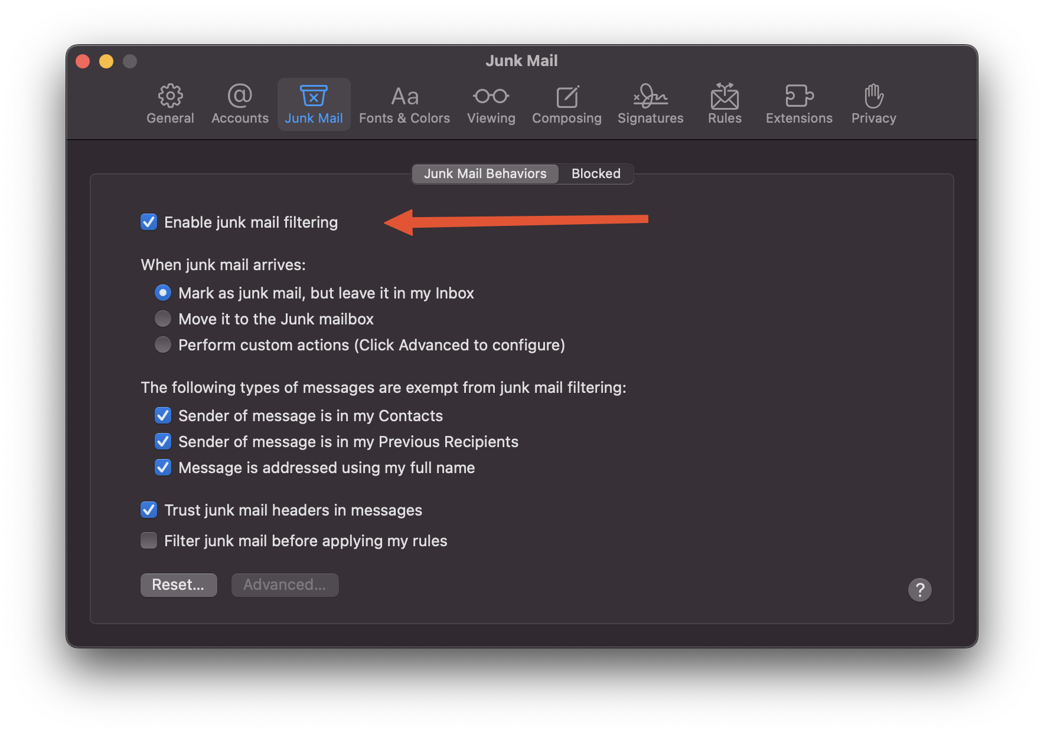The image size is (1044, 735).
Task: Uncheck Sender is in my Previous Recipients
Action: pos(163,442)
